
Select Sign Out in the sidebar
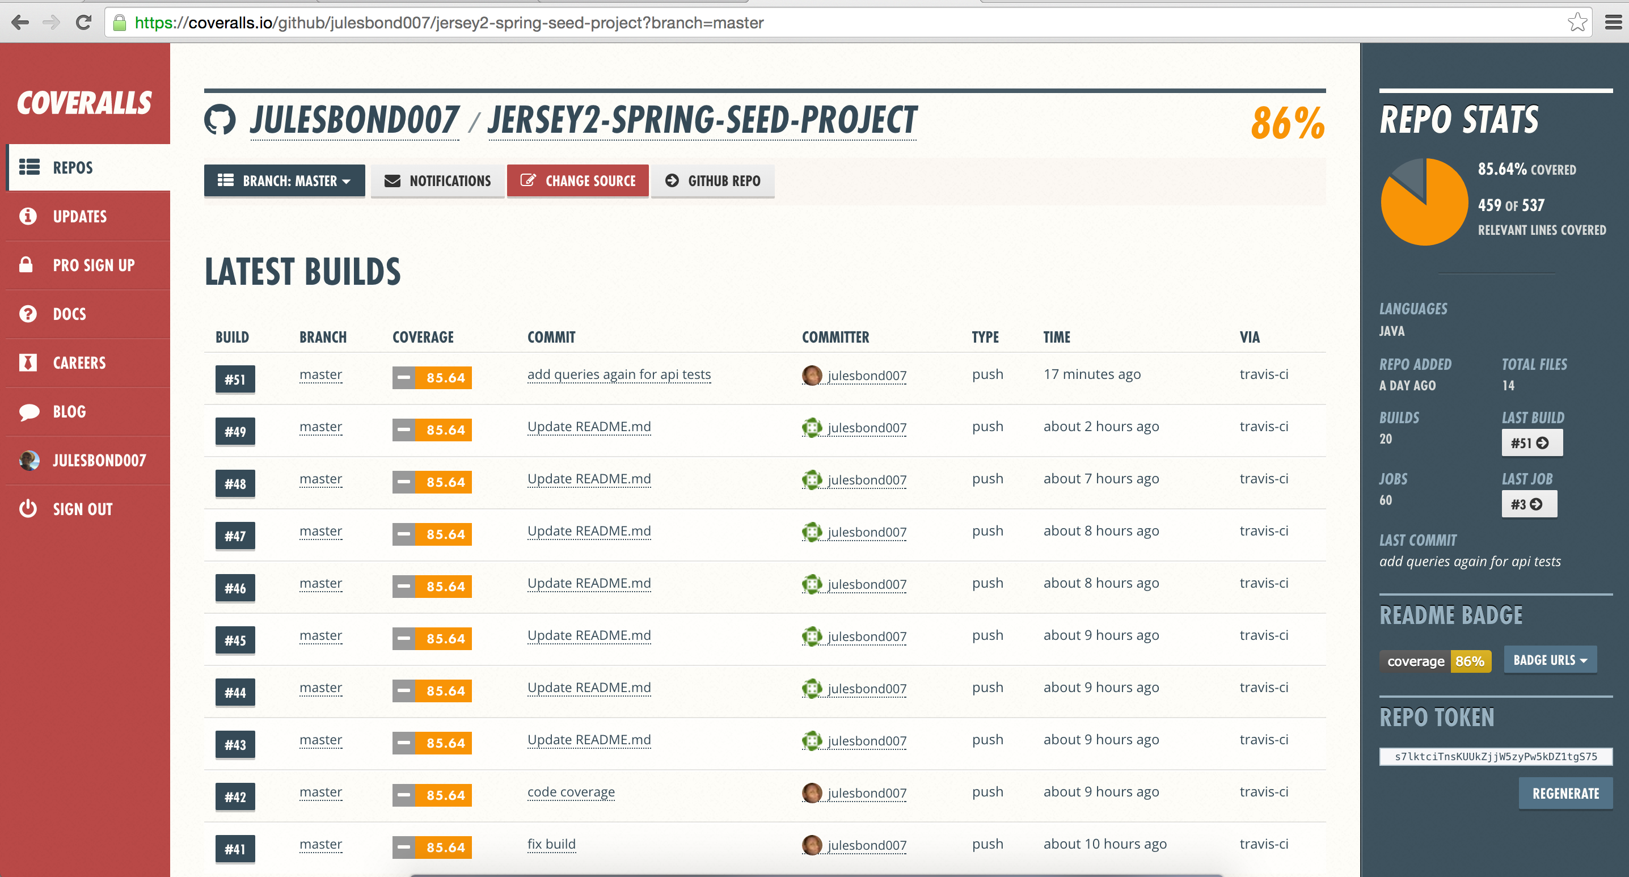click(x=82, y=509)
